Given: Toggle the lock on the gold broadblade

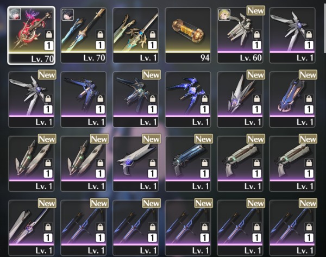Looking at the screenshot, I should pos(152,34).
